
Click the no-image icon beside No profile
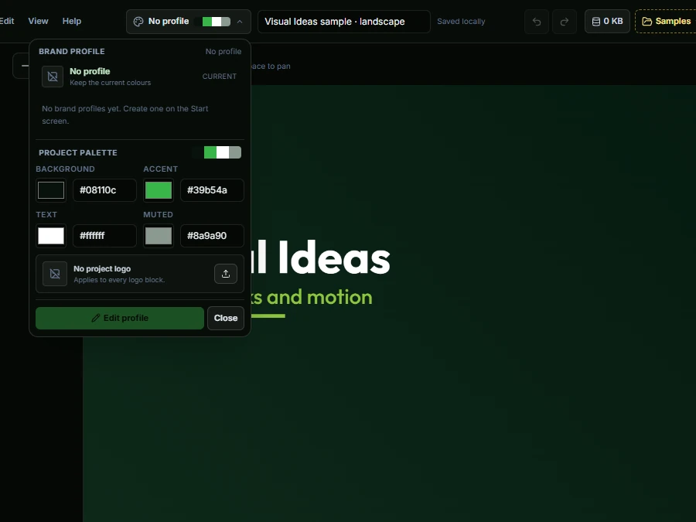tap(53, 77)
